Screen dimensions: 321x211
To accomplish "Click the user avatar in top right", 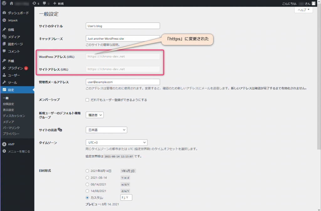I will click(x=313, y=3).
